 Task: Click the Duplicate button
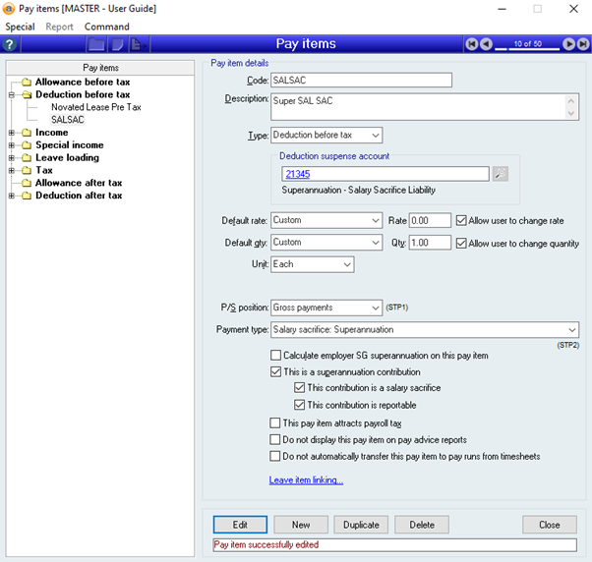tap(361, 525)
